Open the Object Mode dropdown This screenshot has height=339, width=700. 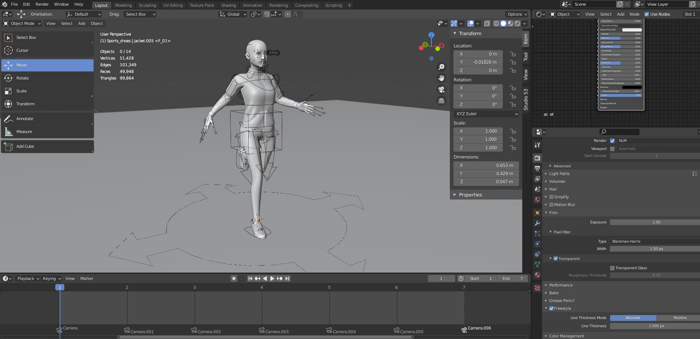tap(22, 23)
